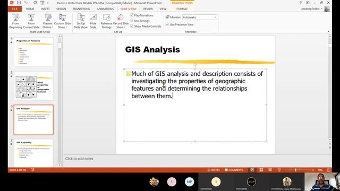Switch to the REVIEW tab
340x191 pixels.
(148, 9)
